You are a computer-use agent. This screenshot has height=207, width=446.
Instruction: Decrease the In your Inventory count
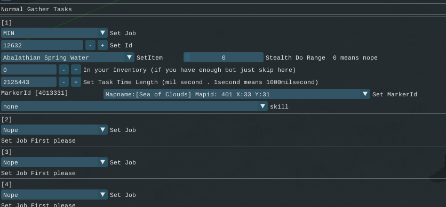coord(63,70)
